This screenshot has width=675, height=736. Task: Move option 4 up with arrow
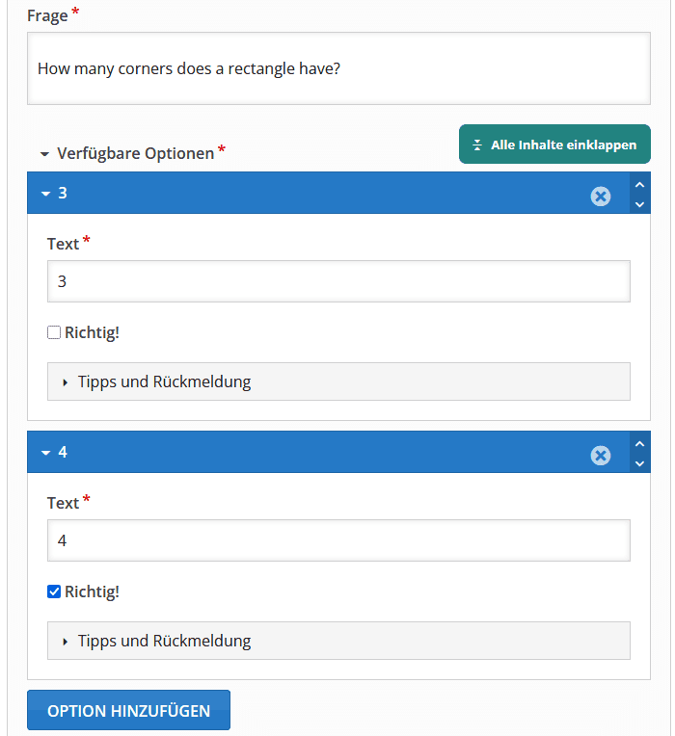[639, 443]
